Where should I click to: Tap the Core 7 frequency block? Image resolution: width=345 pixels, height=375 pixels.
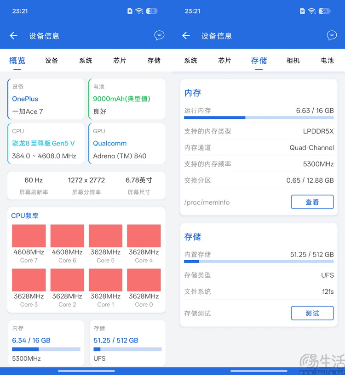pyautogui.click(x=29, y=236)
